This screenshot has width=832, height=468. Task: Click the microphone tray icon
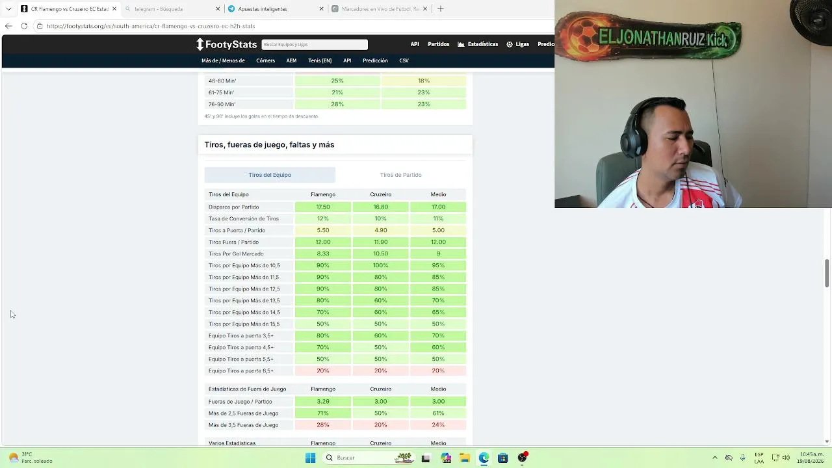point(742,458)
